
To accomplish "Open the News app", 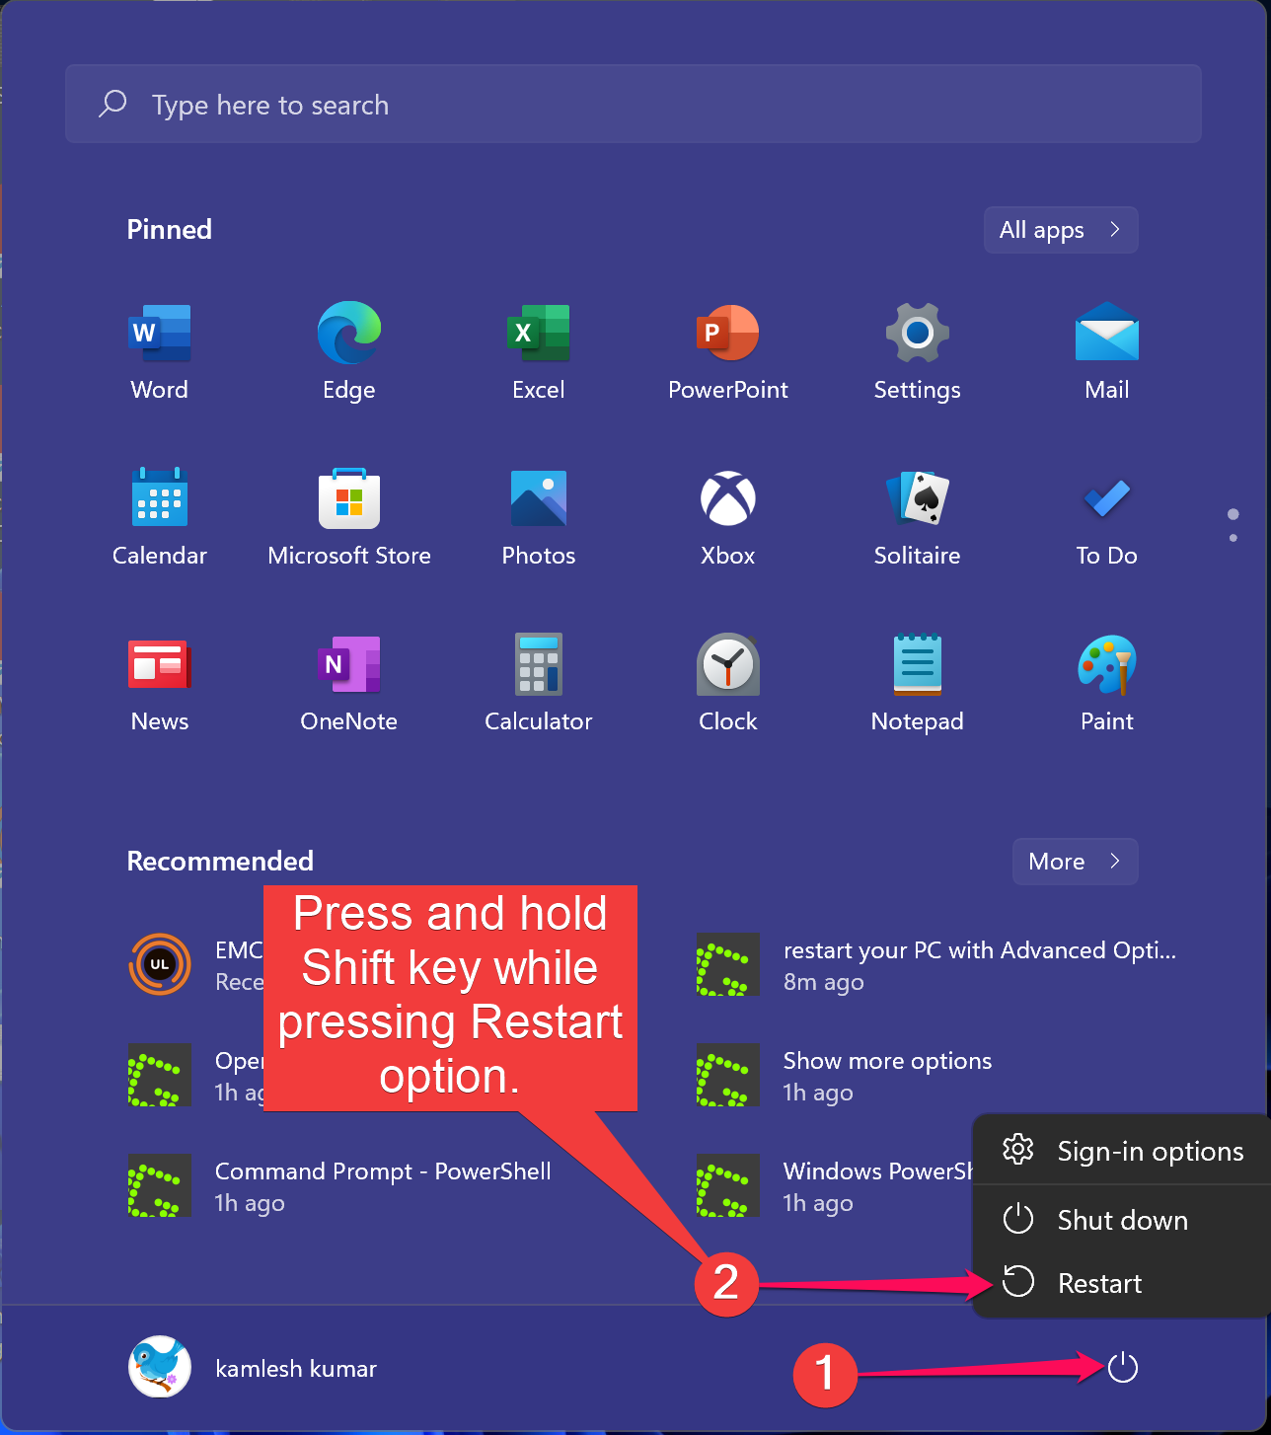I will tap(160, 685).
